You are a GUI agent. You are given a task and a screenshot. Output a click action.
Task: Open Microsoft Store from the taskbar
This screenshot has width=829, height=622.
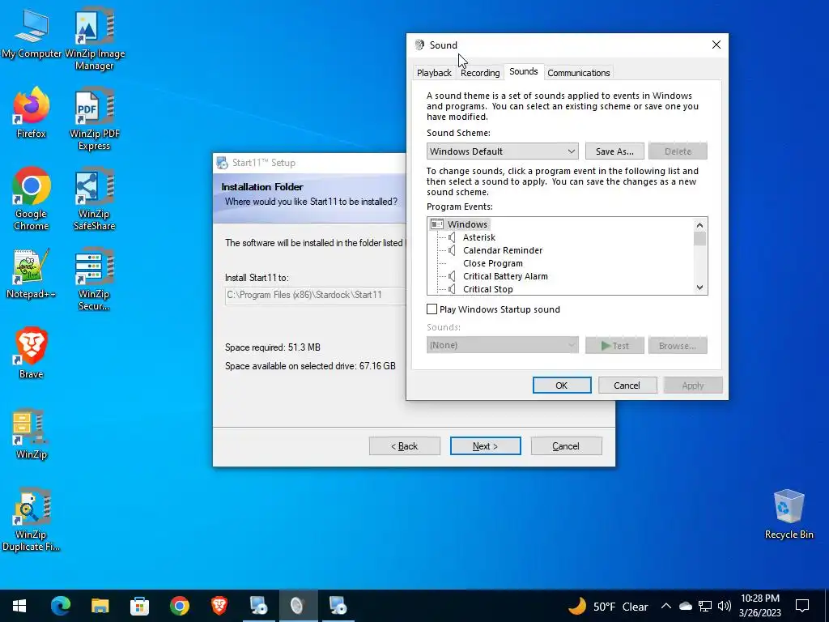coord(139,606)
